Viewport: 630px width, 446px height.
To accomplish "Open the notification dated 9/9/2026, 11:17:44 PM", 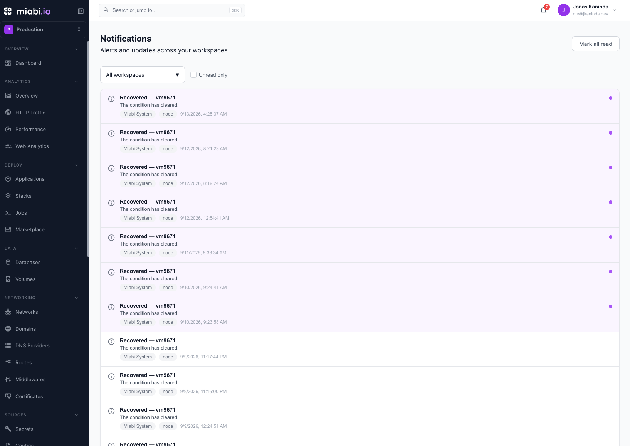I will [360, 349].
